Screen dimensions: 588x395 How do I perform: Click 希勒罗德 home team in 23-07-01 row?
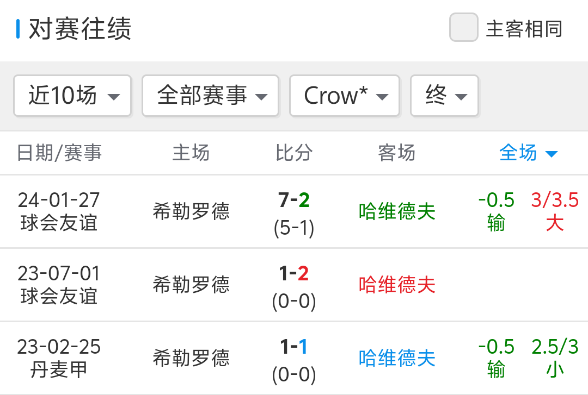click(x=191, y=285)
